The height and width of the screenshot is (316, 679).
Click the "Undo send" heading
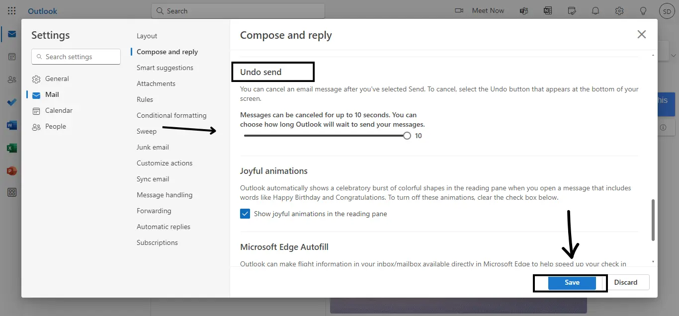coord(261,72)
